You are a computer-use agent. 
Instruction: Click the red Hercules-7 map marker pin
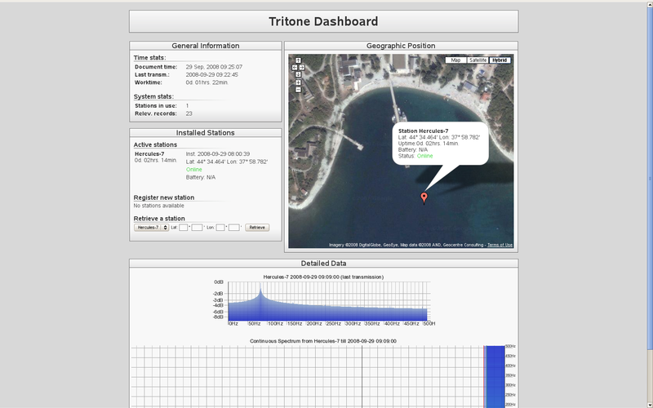tap(424, 197)
